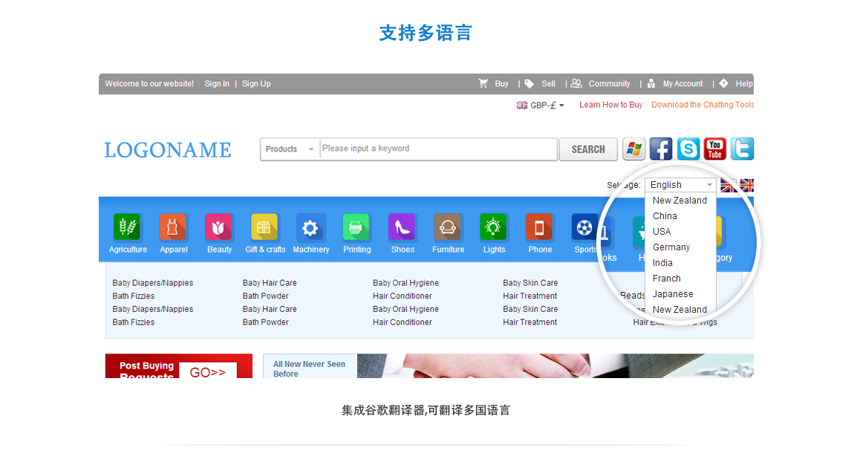Click the Sign In link

click(217, 84)
